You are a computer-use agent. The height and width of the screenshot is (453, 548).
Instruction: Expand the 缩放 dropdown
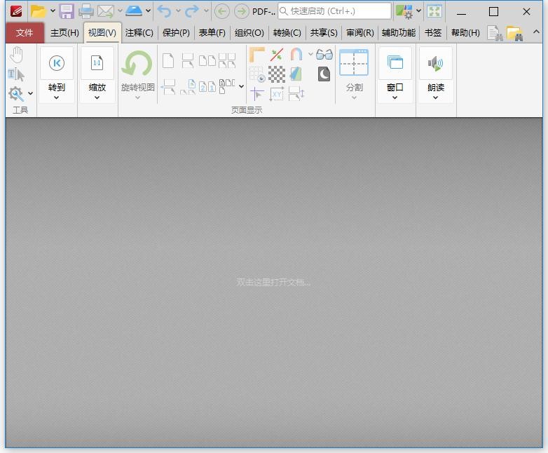click(97, 98)
